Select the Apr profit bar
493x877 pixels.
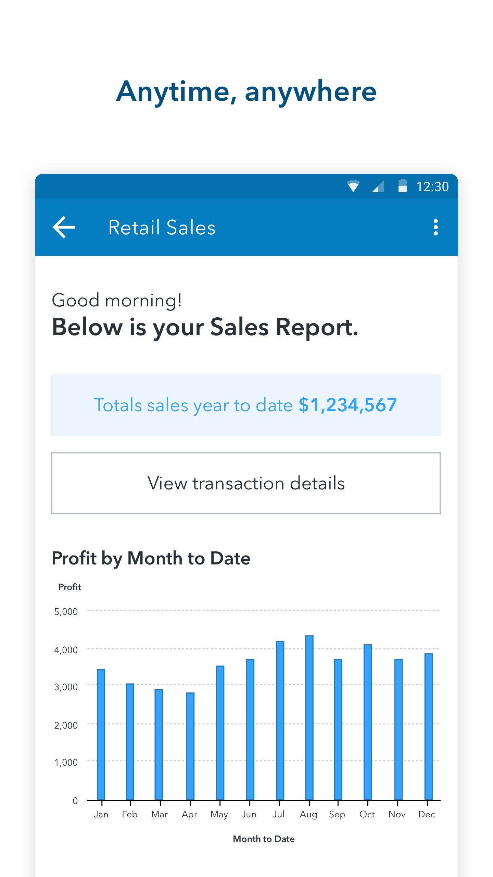click(190, 746)
